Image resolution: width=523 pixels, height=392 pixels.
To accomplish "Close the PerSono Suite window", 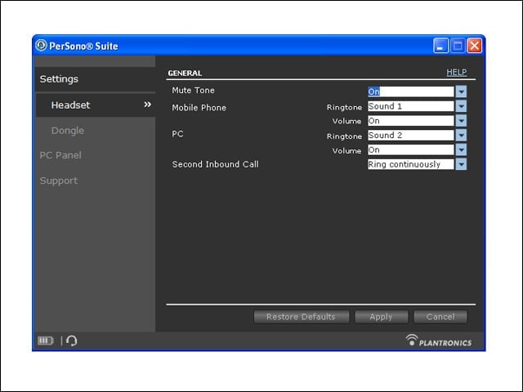I will pyautogui.click(x=474, y=46).
